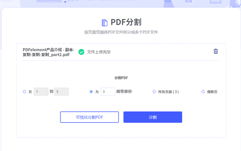
Task: Click the 相等部份 label text
Action: tap(124, 92)
